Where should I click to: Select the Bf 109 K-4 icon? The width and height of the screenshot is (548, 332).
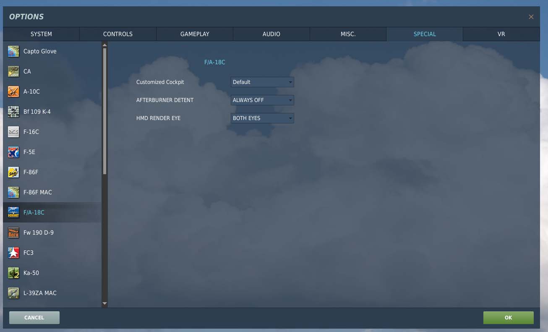[13, 112]
